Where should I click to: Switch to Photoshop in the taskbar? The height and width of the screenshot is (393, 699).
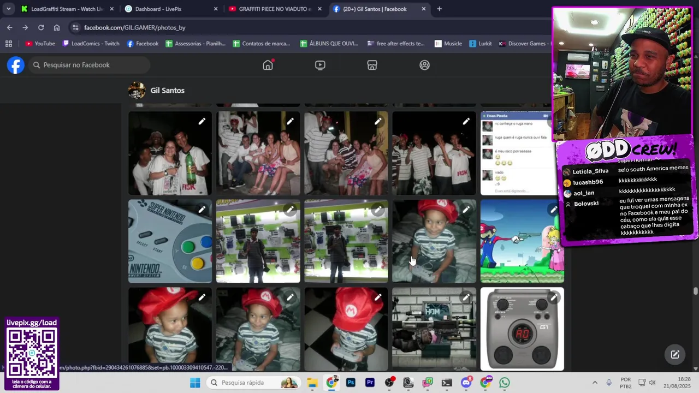(351, 383)
